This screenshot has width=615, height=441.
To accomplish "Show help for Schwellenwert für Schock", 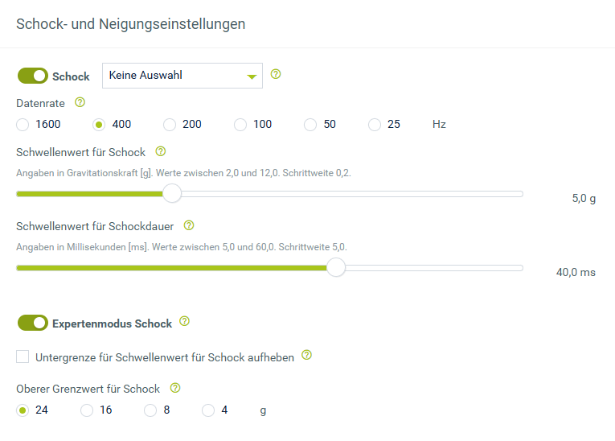I will [x=161, y=151].
